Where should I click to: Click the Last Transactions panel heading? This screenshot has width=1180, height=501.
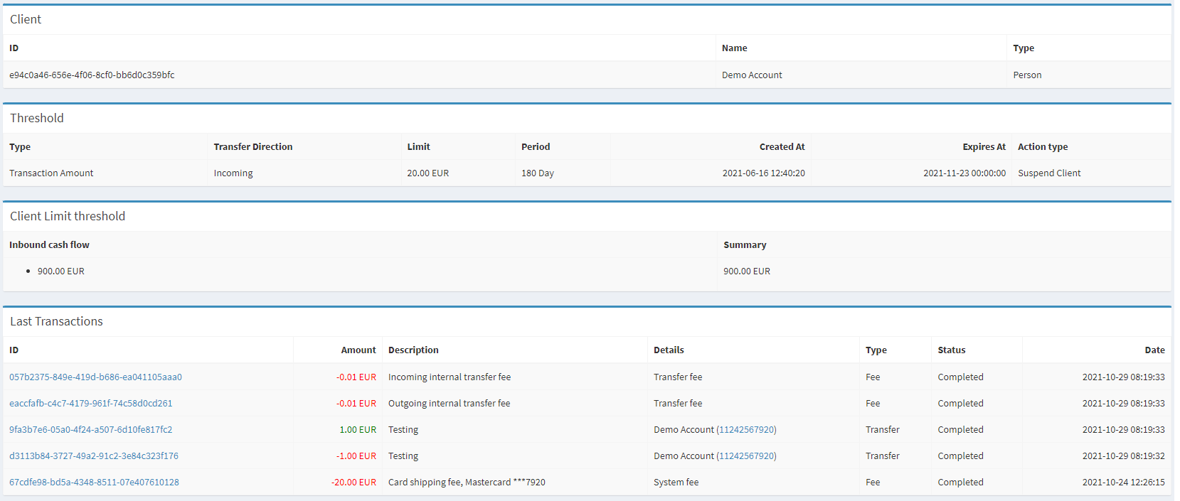[x=56, y=322]
